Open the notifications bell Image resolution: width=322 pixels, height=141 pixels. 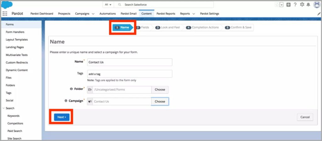pos(308,5)
